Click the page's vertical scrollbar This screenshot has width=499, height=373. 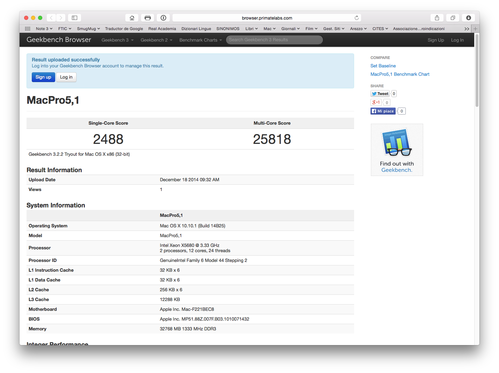click(x=477, y=70)
